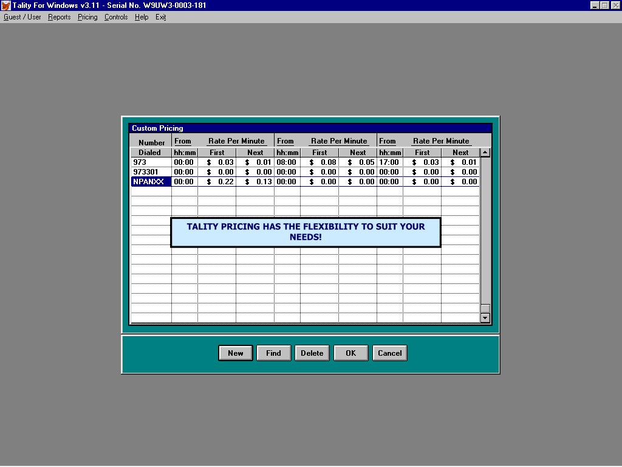Select the 973301 number dialed cell
The image size is (622, 467).
coord(151,172)
